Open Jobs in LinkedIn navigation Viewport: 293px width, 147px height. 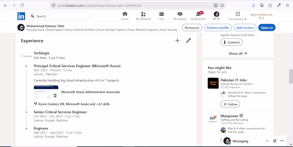pos(161,16)
